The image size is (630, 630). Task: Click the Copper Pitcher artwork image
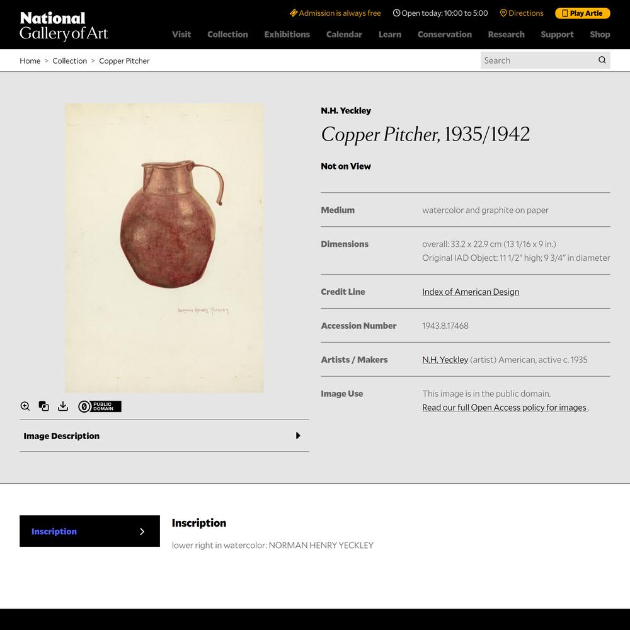(x=164, y=248)
